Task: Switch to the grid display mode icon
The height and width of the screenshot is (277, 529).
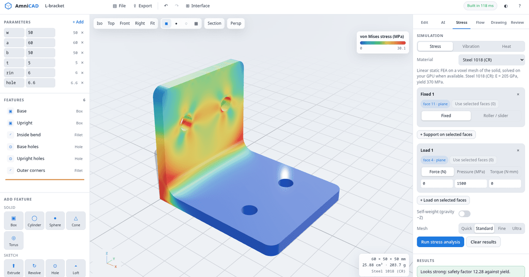Action: 196,23
